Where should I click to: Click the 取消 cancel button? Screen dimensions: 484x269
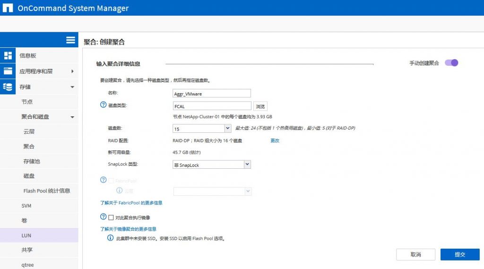pos(415,254)
